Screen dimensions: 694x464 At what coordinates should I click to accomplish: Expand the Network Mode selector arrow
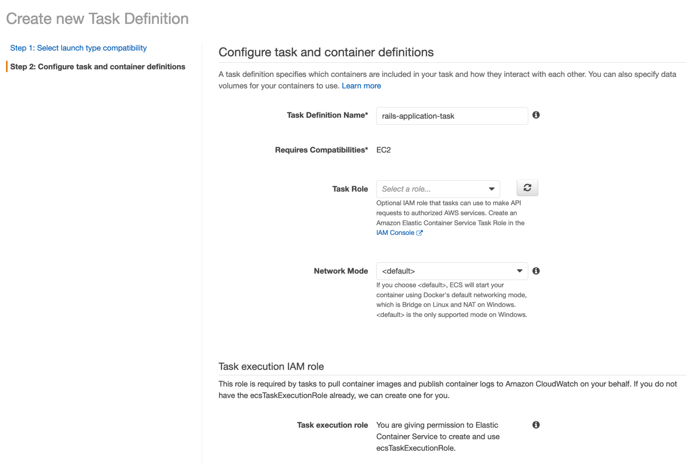pos(519,271)
